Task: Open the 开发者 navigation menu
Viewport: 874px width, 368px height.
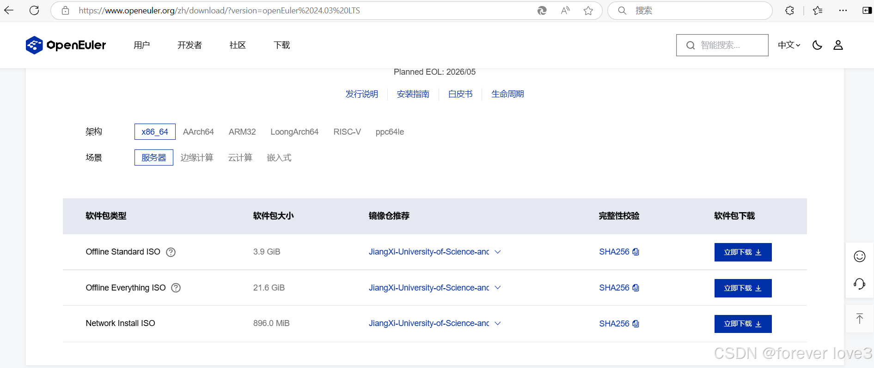Action: [190, 45]
